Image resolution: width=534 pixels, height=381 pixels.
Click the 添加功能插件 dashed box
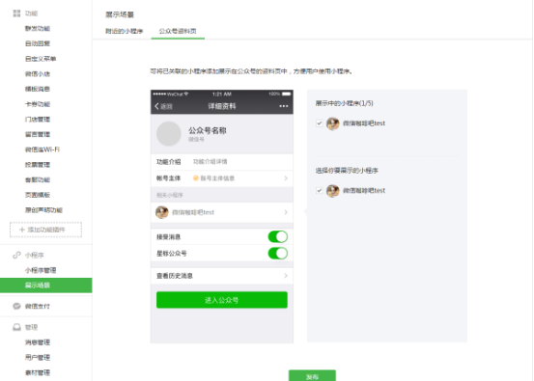45,230
